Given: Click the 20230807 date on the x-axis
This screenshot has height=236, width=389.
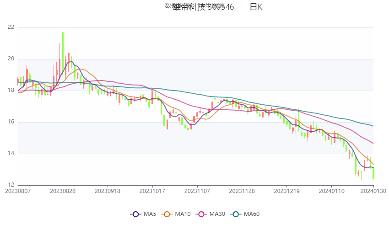Looking at the screenshot, I should coord(18,191).
